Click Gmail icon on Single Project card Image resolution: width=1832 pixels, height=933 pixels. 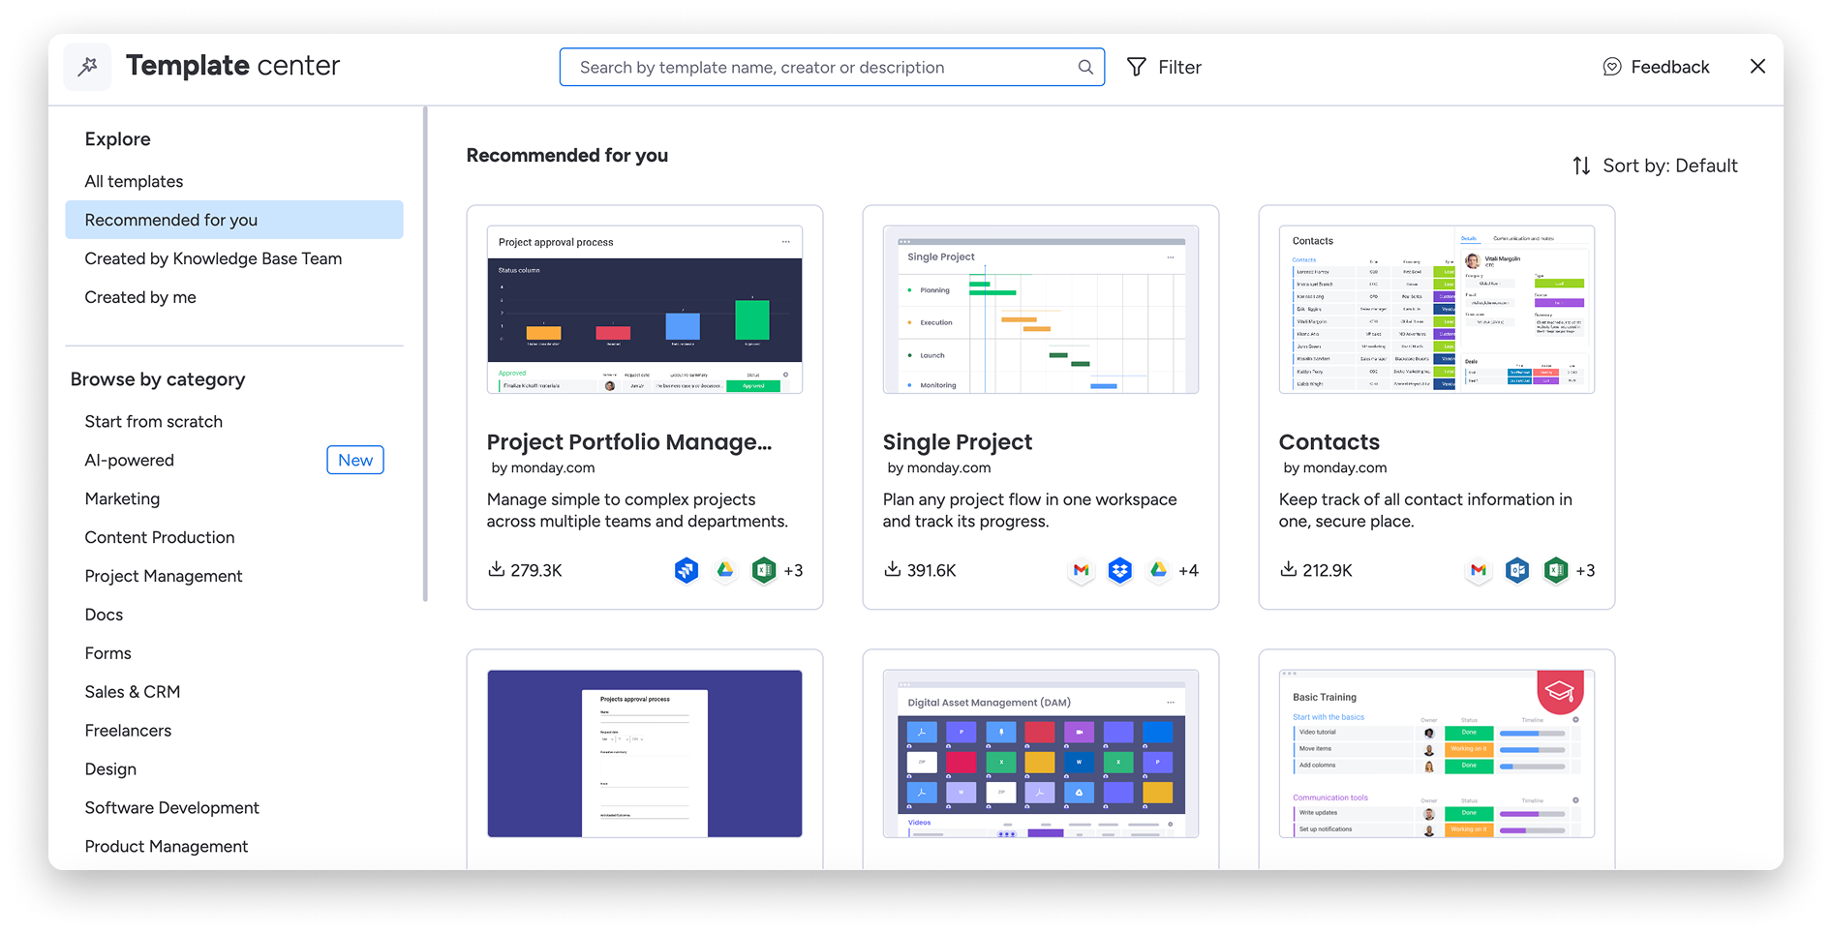tap(1082, 570)
